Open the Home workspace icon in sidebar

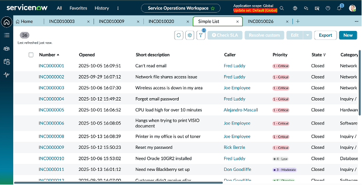coord(7,23)
